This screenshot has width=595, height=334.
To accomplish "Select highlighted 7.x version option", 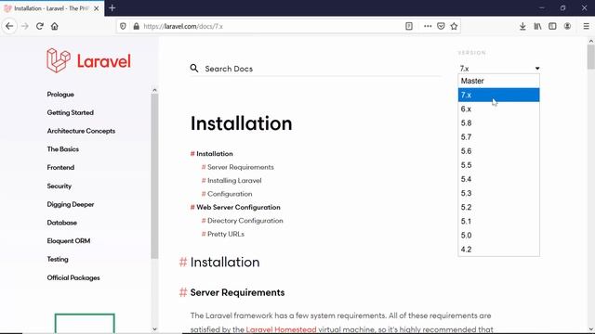I will (x=498, y=95).
